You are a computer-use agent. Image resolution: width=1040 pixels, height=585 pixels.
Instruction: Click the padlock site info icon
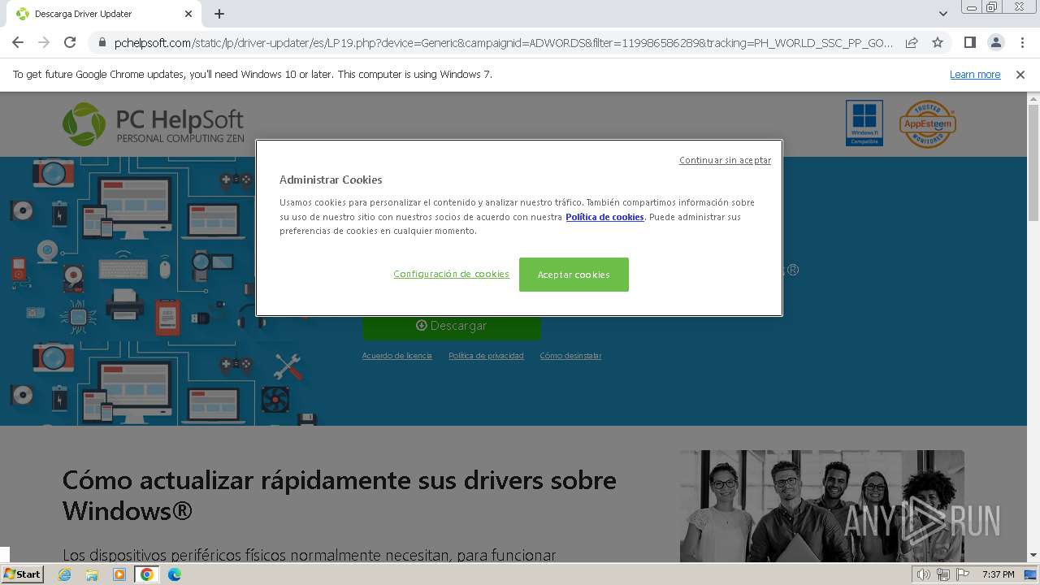pos(102,42)
